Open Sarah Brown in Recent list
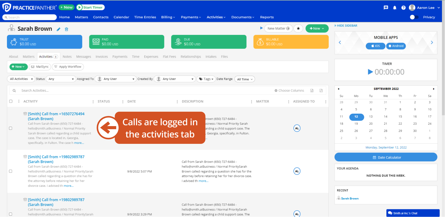445x217 pixels. (350, 198)
